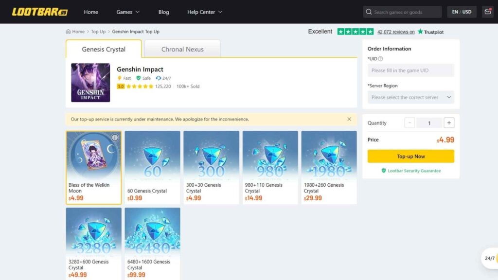Viewport: 498px width, 280px height.
Task: Click the info icon on Welkin Moon card
Action: 115,138
